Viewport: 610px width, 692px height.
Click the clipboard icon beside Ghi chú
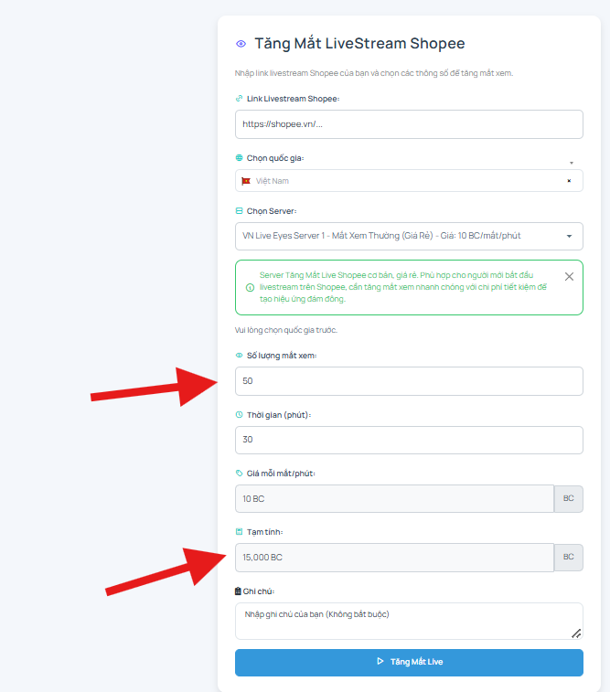[238, 591]
